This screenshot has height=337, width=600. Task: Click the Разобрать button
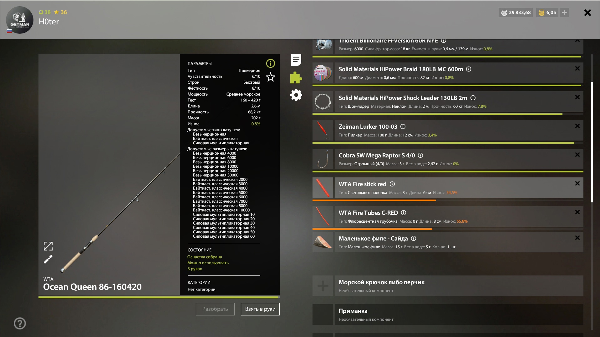[215, 309]
